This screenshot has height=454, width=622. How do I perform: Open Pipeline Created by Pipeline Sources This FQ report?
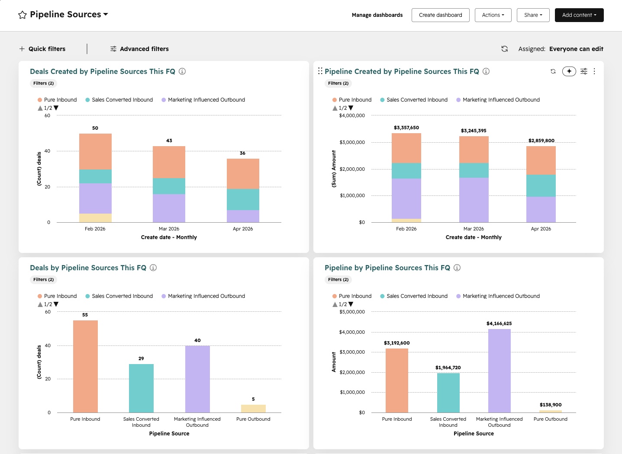(x=402, y=71)
